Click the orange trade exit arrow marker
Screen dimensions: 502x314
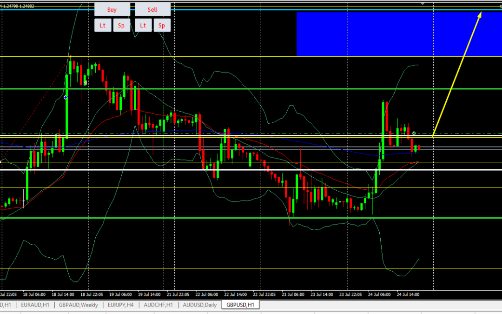tap(85, 83)
